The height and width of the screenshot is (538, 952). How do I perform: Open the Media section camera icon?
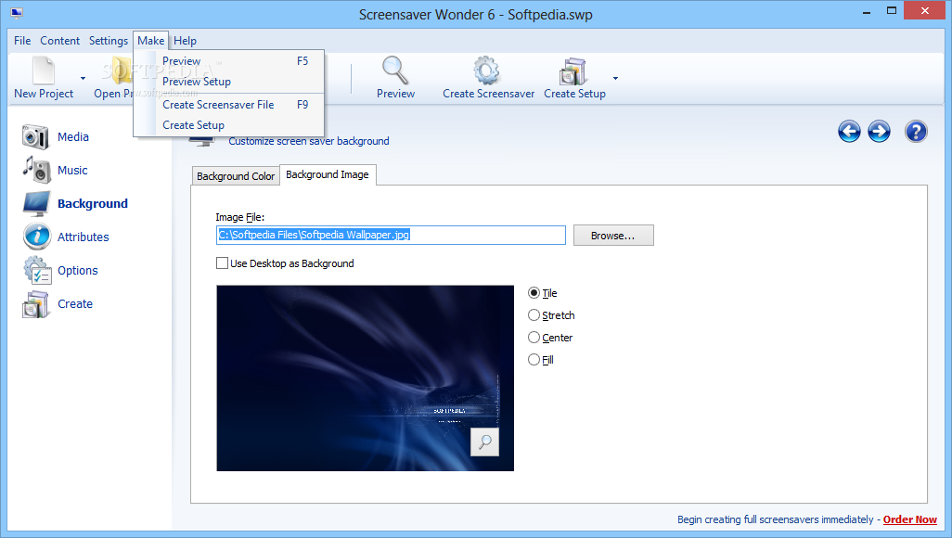click(x=35, y=136)
